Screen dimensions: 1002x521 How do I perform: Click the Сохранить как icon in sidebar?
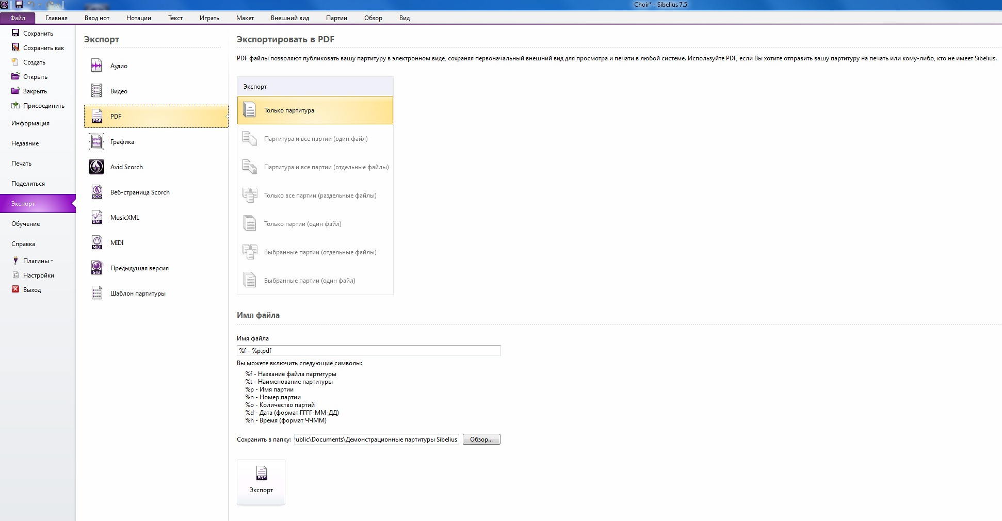click(x=15, y=47)
